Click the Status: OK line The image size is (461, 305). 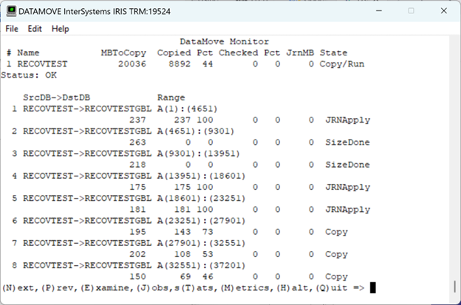click(x=29, y=75)
